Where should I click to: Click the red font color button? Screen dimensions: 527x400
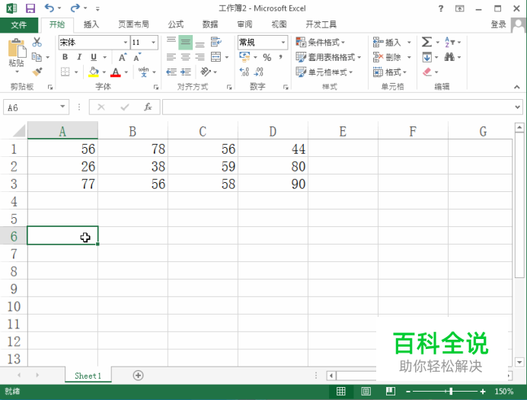click(x=116, y=72)
